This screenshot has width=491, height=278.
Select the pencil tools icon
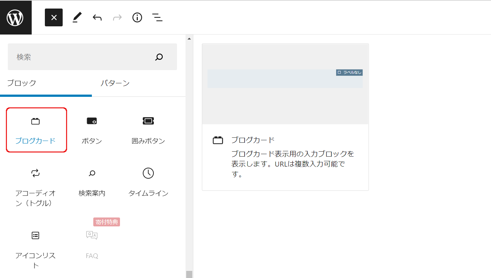pos(77,17)
